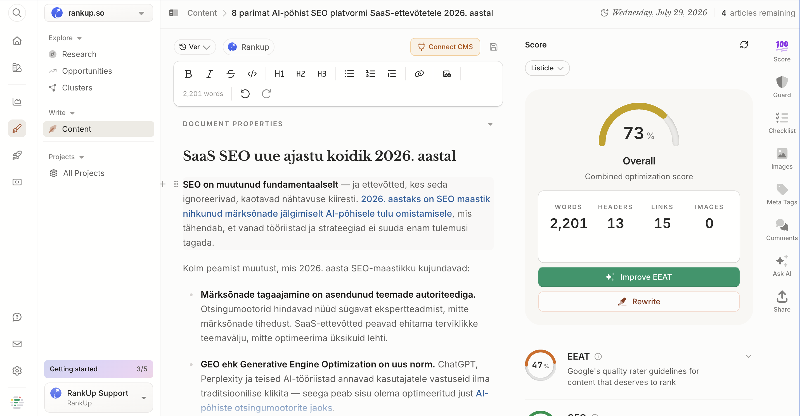Click the Rewrite button

pyautogui.click(x=638, y=302)
